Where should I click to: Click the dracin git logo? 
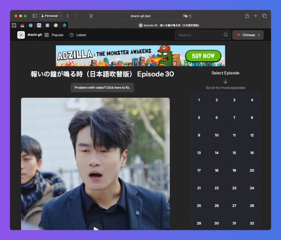pos(21,35)
